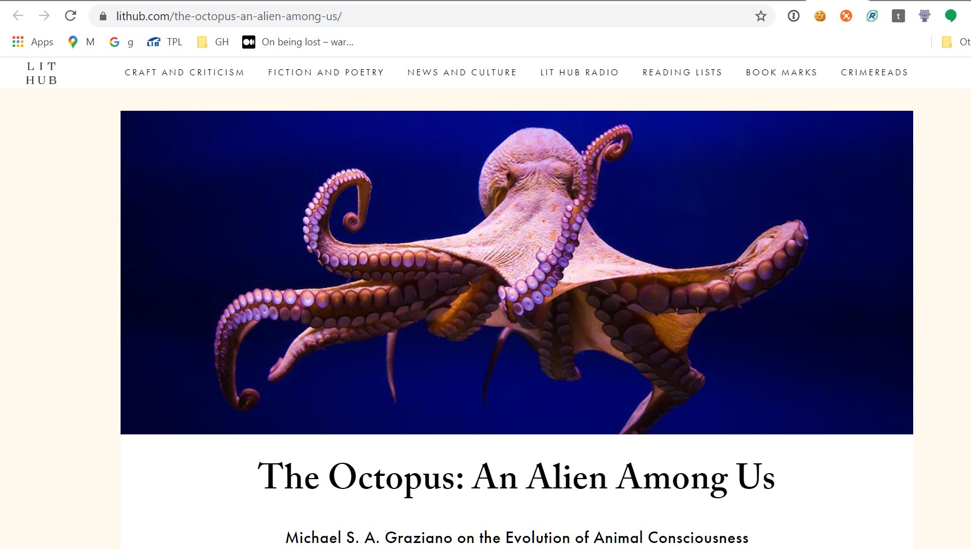Open the Craft and Criticism menu
The image size is (971, 549).
point(184,73)
